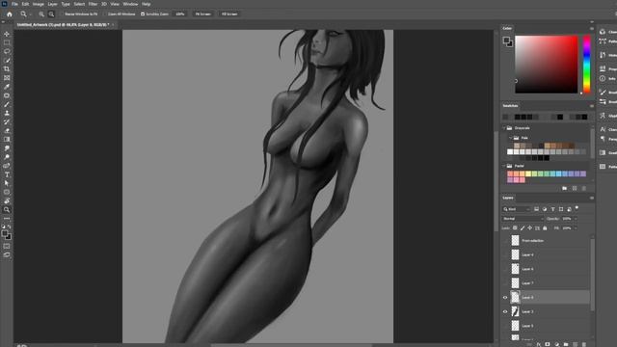The height and width of the screenshot is (347, 617).
Task: Open the Layer menu
Action: click(53, 4)
